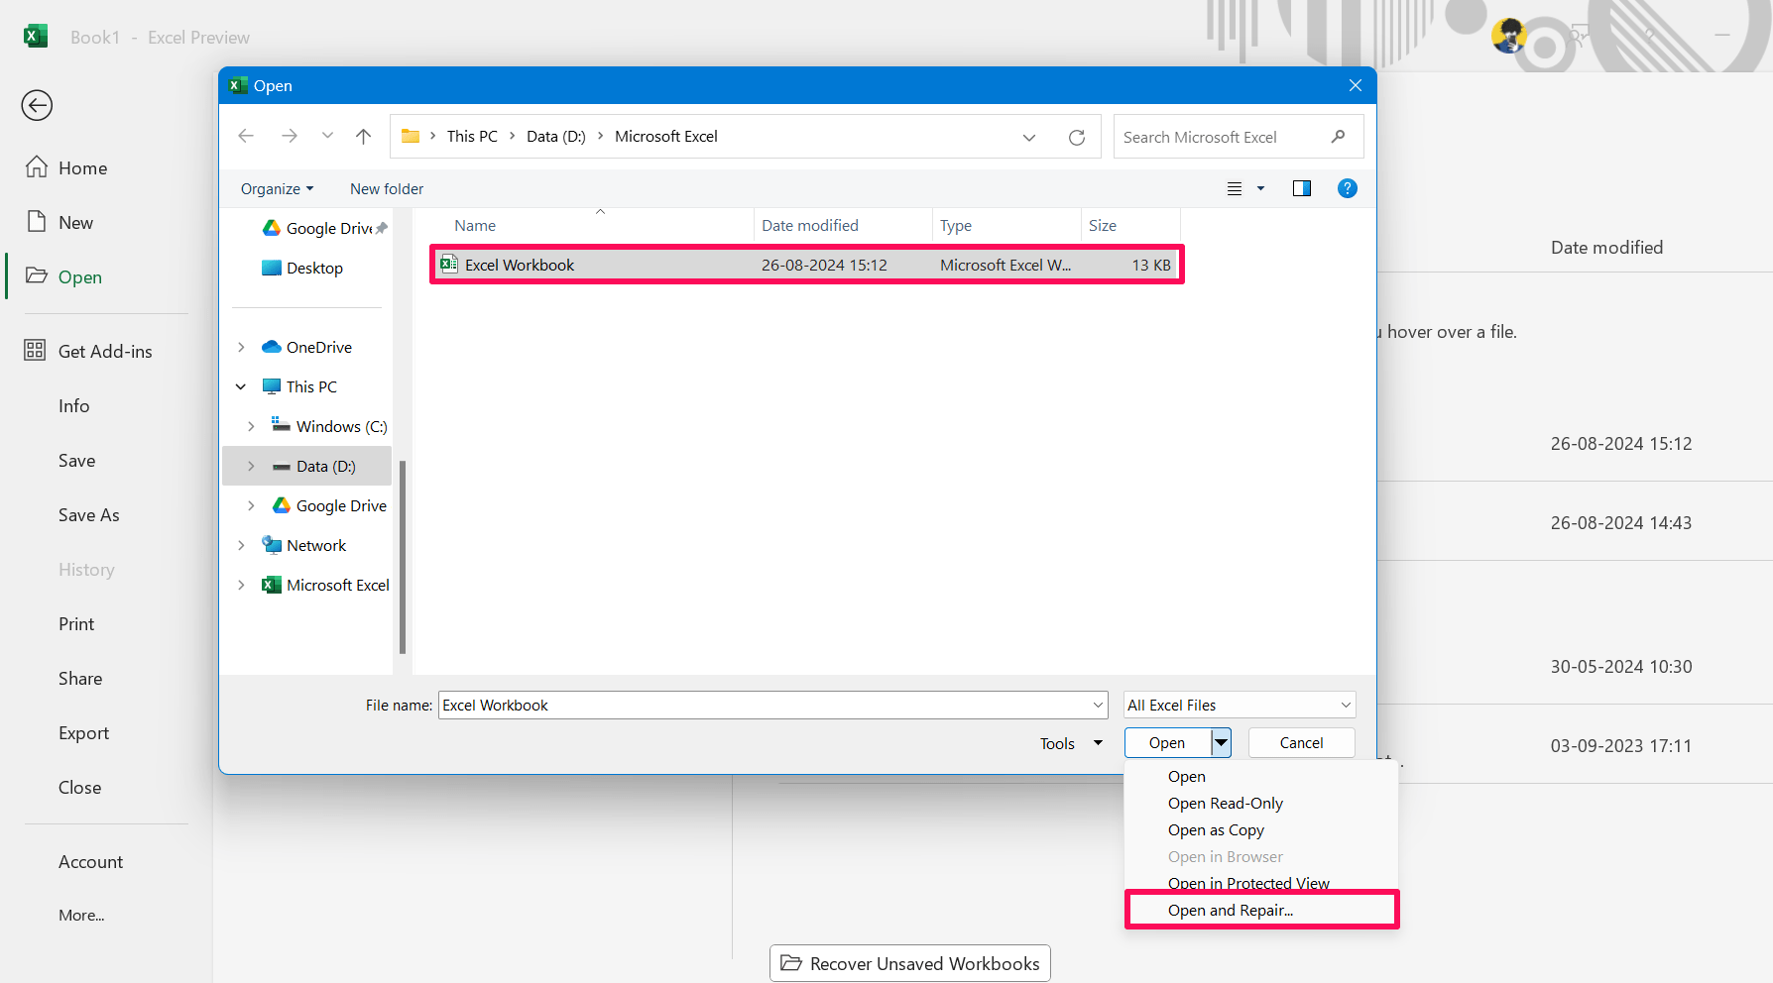Click the New folder button

click(x=387, y=188)
